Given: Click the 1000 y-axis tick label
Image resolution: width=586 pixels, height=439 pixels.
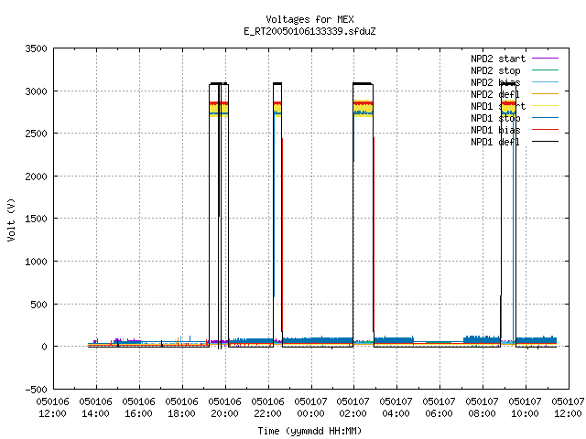Looking at the screenshot, I should click(37, 262).
